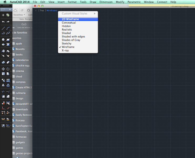Click the Explode block icon

point(3,62)
